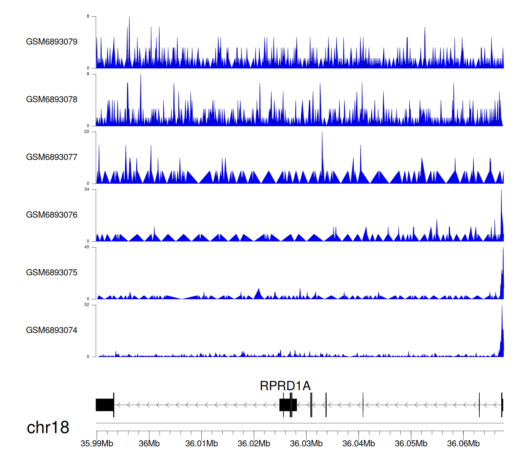Image resolution: width=531 pixels, height=468 pixels.
Task: Click the chr18 chromosome label
Action: coord(48,428)
